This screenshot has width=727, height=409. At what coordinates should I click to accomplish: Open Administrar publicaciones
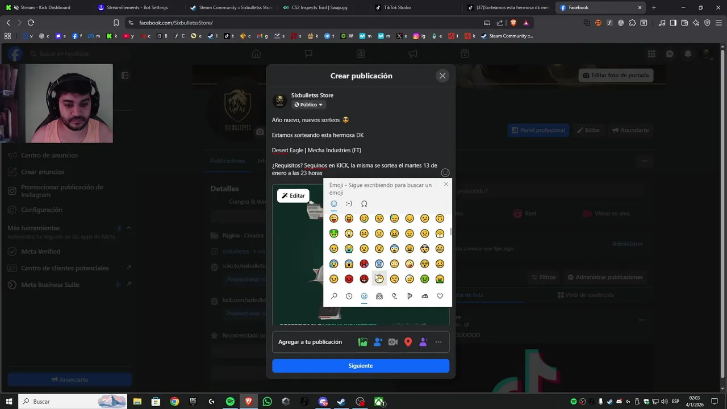point(605,277)
